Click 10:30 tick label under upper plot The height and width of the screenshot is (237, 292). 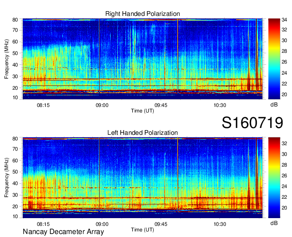pyautogui.click(x=220, y=105)
